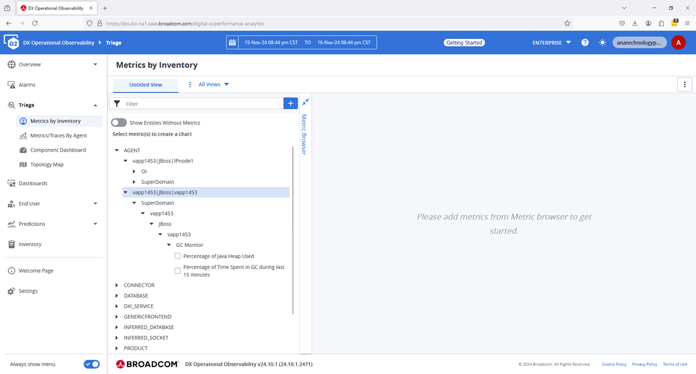Collapse the Metric Browser panel arrows icon
The image size is (696, 374).
click(306, 102)
